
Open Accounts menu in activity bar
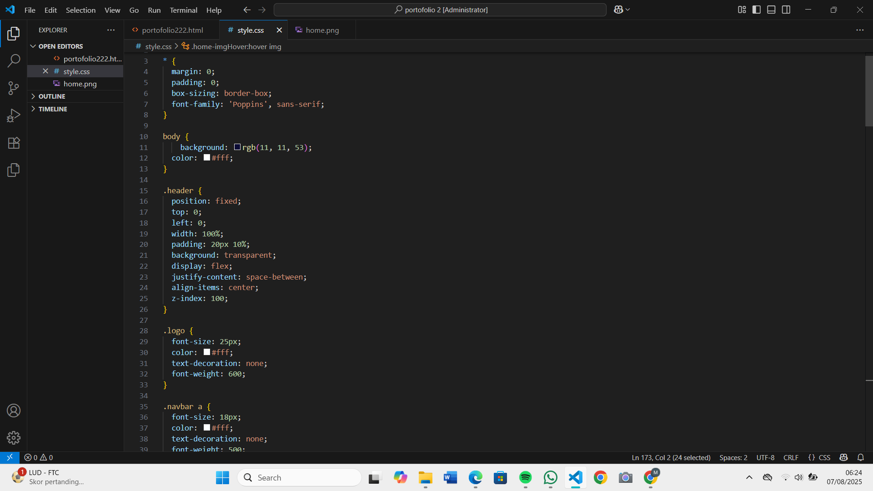tap(14, 411)
